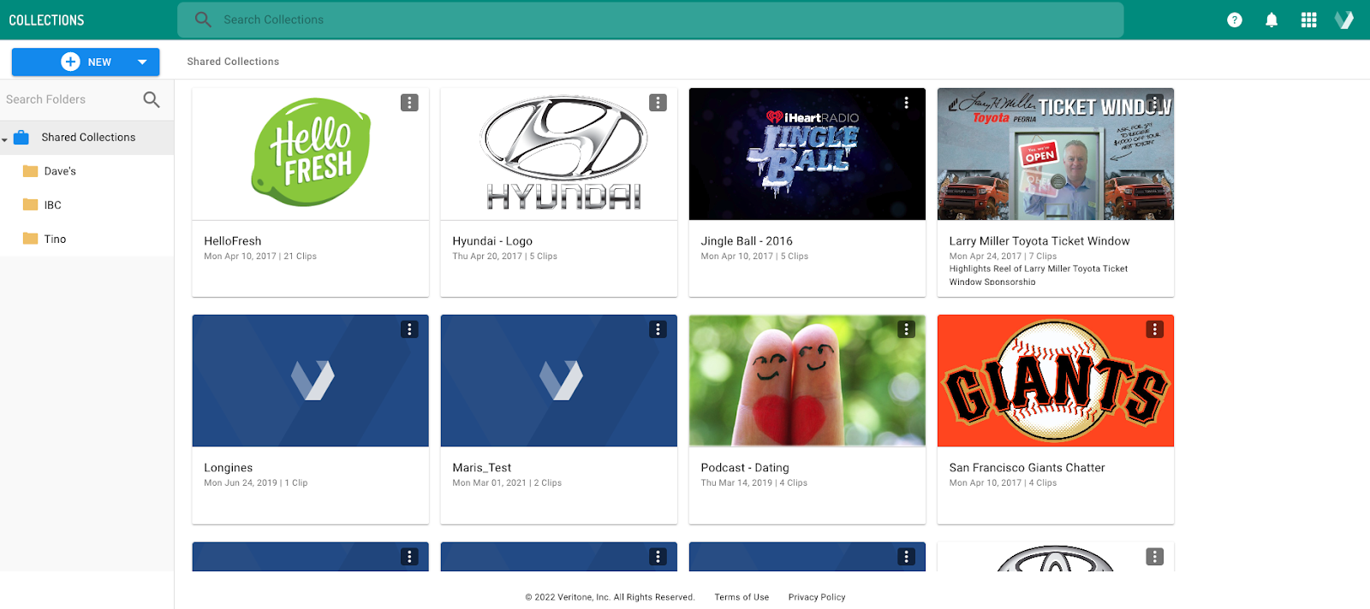Click the Dave's folder icon
This screenshot has width=1370, height=609.
click(x=31, y=171)
